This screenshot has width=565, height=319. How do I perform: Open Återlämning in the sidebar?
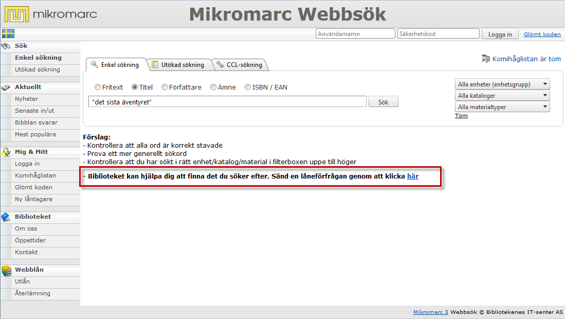[32, 293]
